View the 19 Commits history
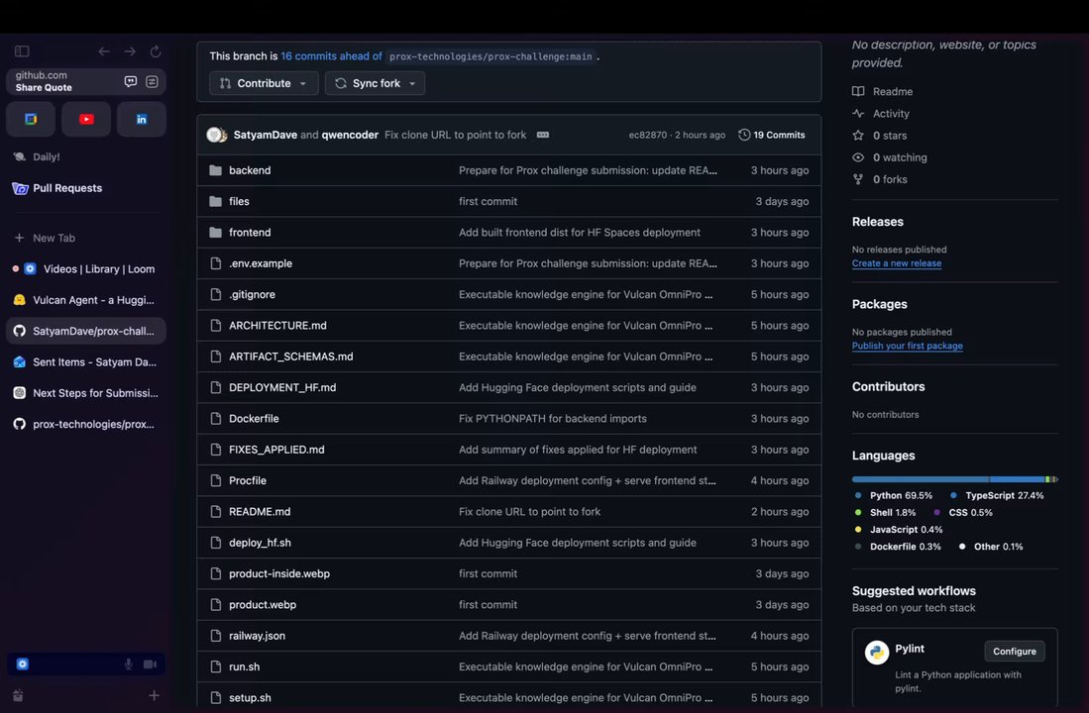The image size is (1089, 713). pos(772,135)
